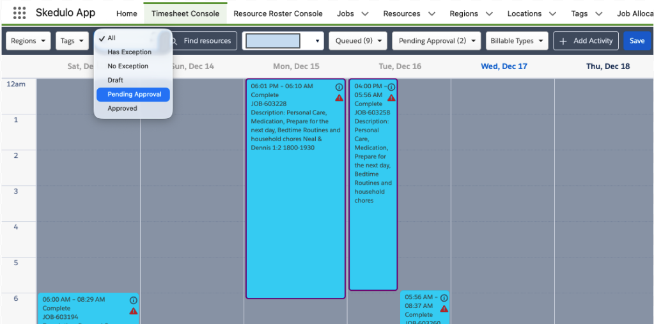654x324 pixels.
Task: Select Has Exception filter option
Action: point(129,52)
